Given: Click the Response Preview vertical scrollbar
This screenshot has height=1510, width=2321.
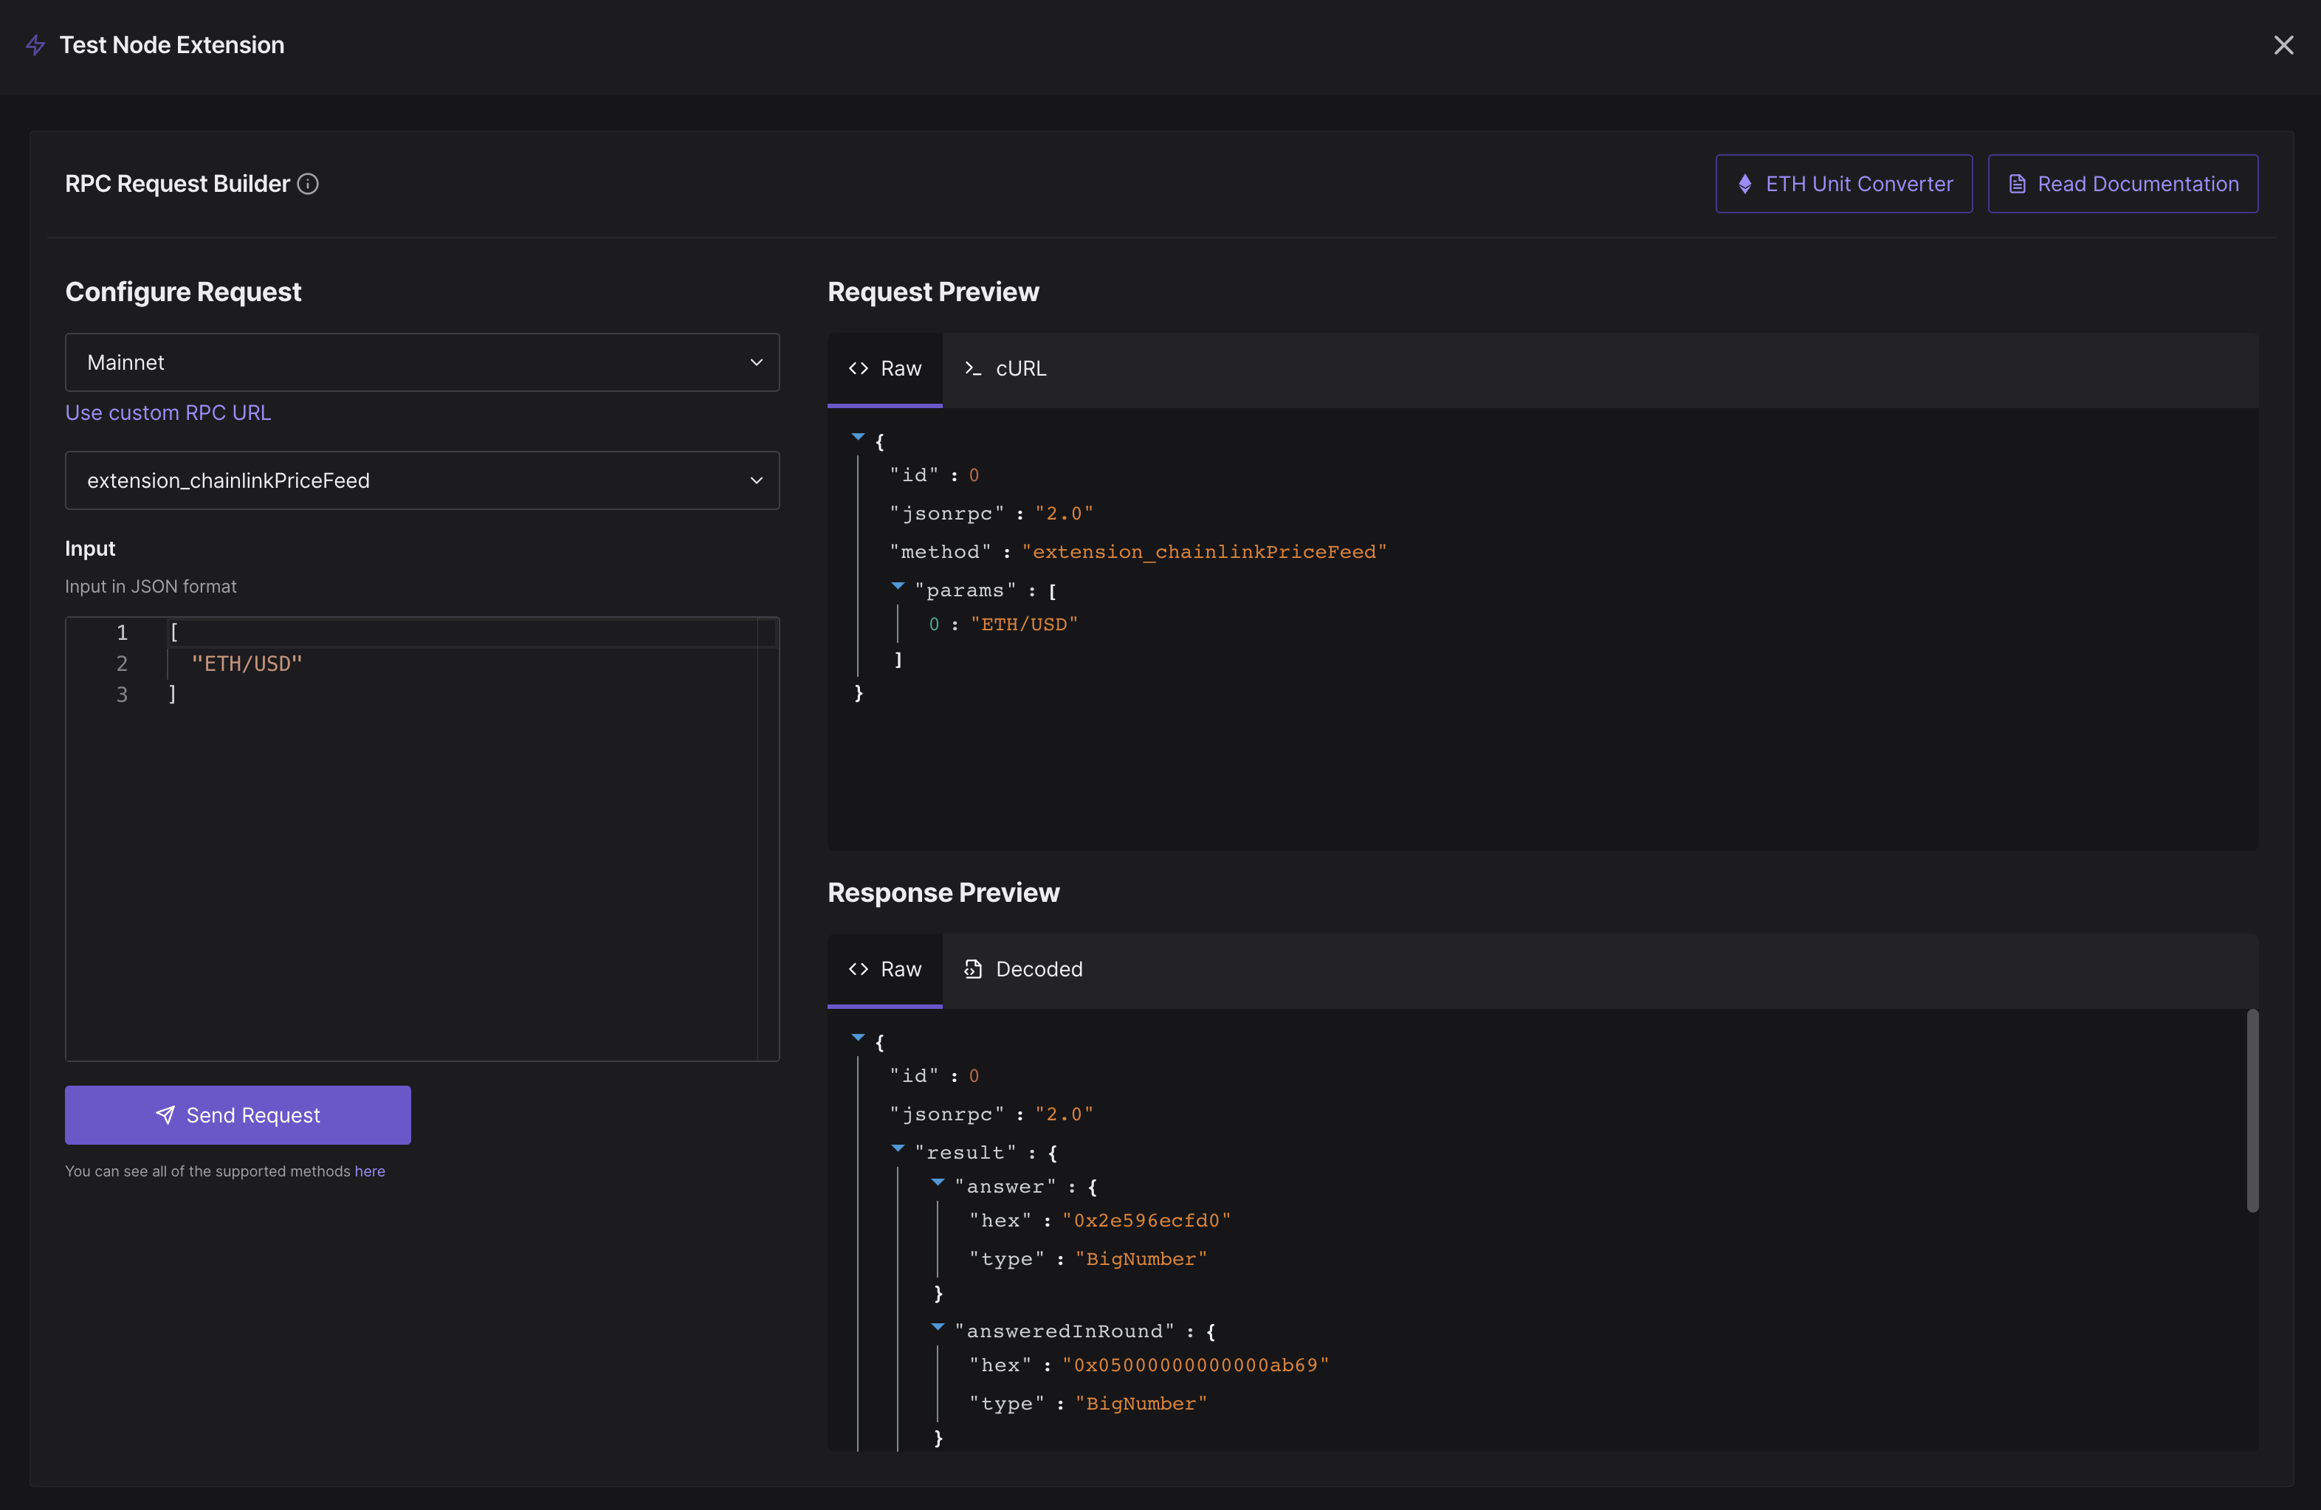Looking at the screenshot, I should (x=2252, y=1111).
